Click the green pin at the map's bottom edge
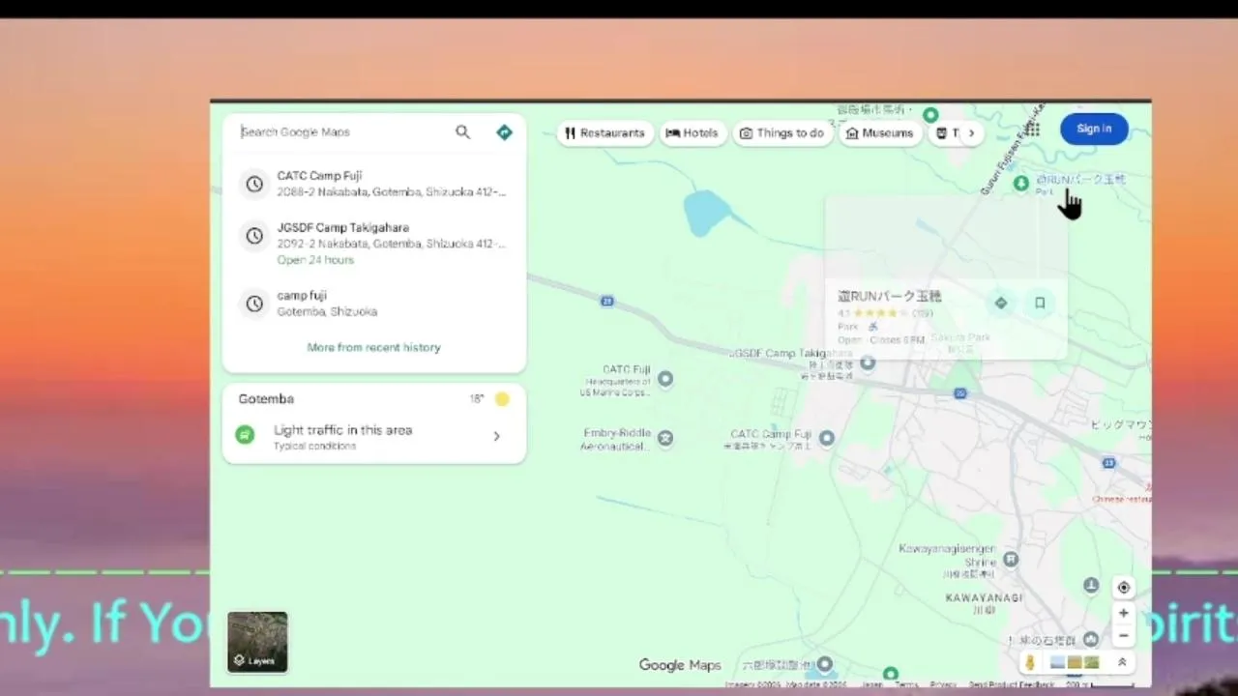 click(x=890, y=674)
